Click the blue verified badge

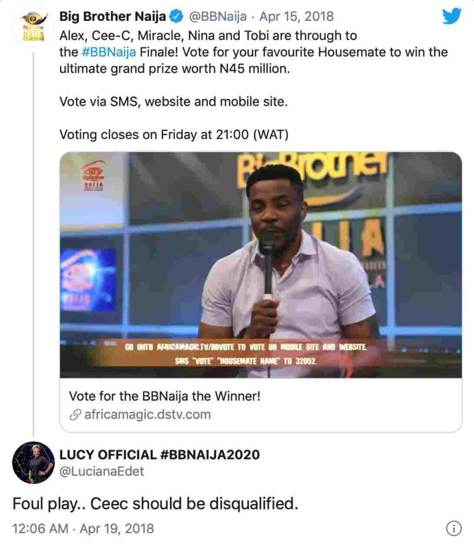pyautogui.click(x=175, y=16)
